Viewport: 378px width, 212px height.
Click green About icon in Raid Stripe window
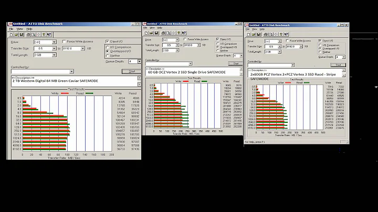281,35
